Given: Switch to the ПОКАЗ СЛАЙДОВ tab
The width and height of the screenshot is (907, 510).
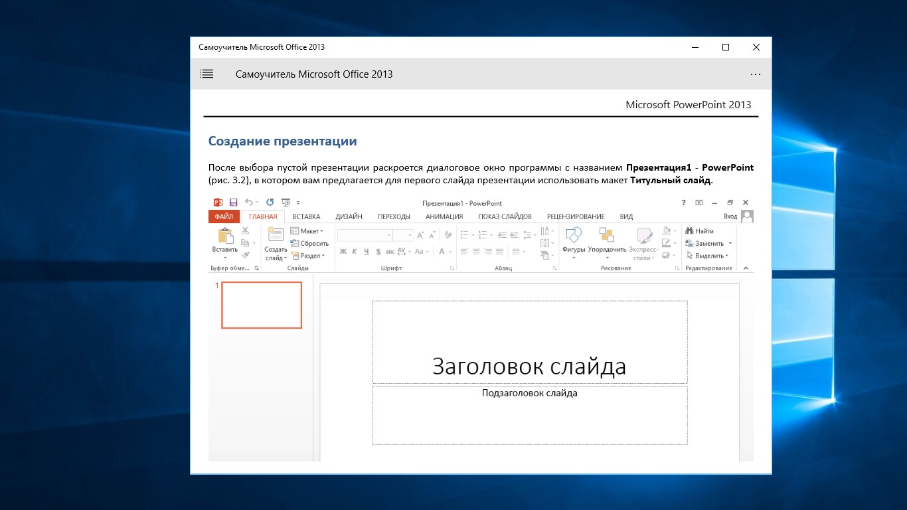Looking at the screenshot, I should click(x=505, y=216).
